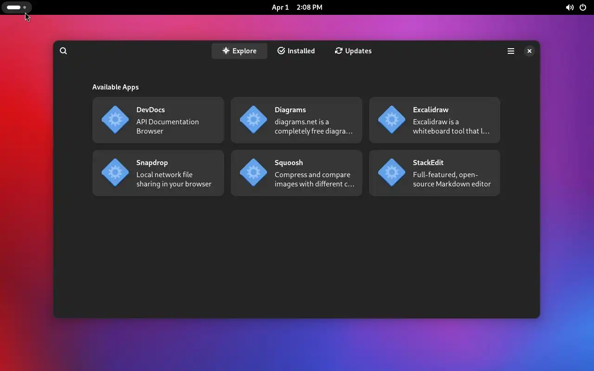Open the hamburger main menu
Viewport: 594px width, 371px height.
pyautogui.click(x=511, y=51)
